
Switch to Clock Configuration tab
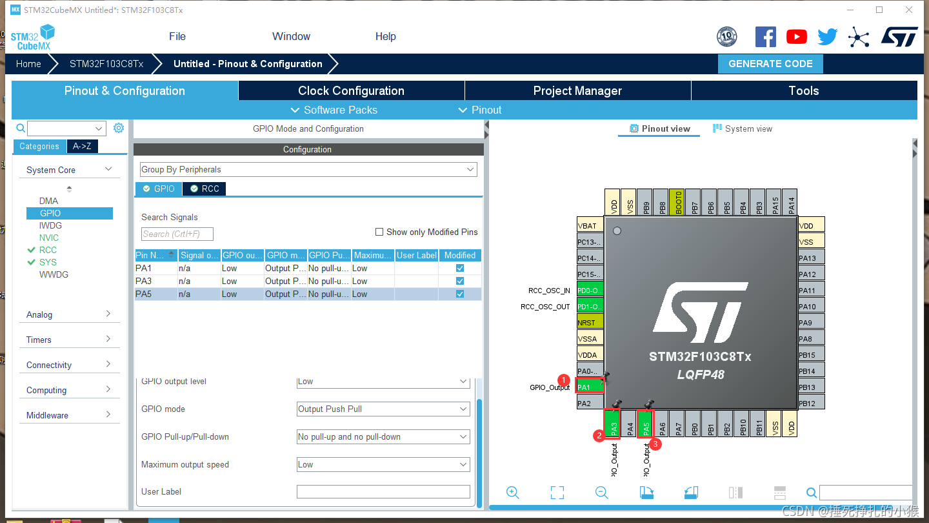tap(352, 90)
